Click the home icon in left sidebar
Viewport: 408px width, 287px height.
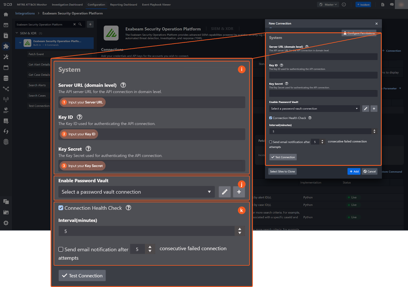pyautogui.click(x=6, y=15)
